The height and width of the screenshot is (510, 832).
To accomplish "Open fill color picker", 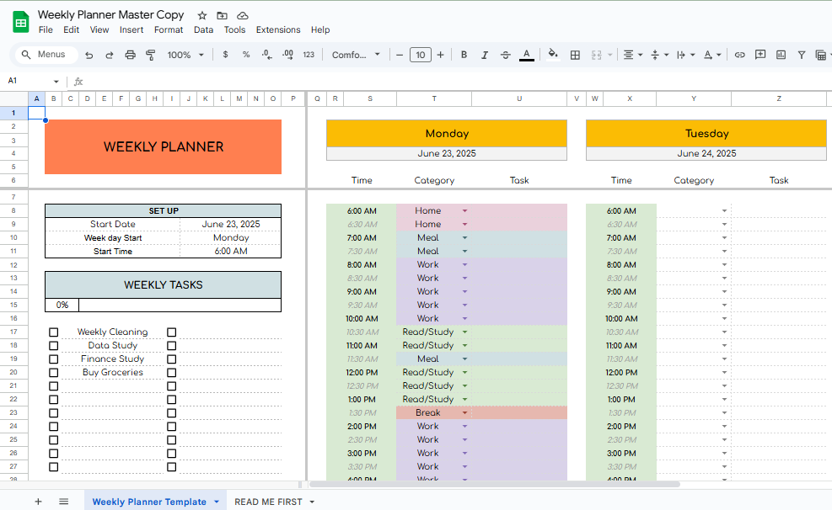I will pos(553,55).
